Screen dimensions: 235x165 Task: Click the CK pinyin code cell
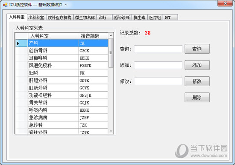[93, 43]
